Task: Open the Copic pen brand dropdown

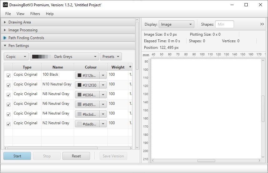Action: click(16, 57)
